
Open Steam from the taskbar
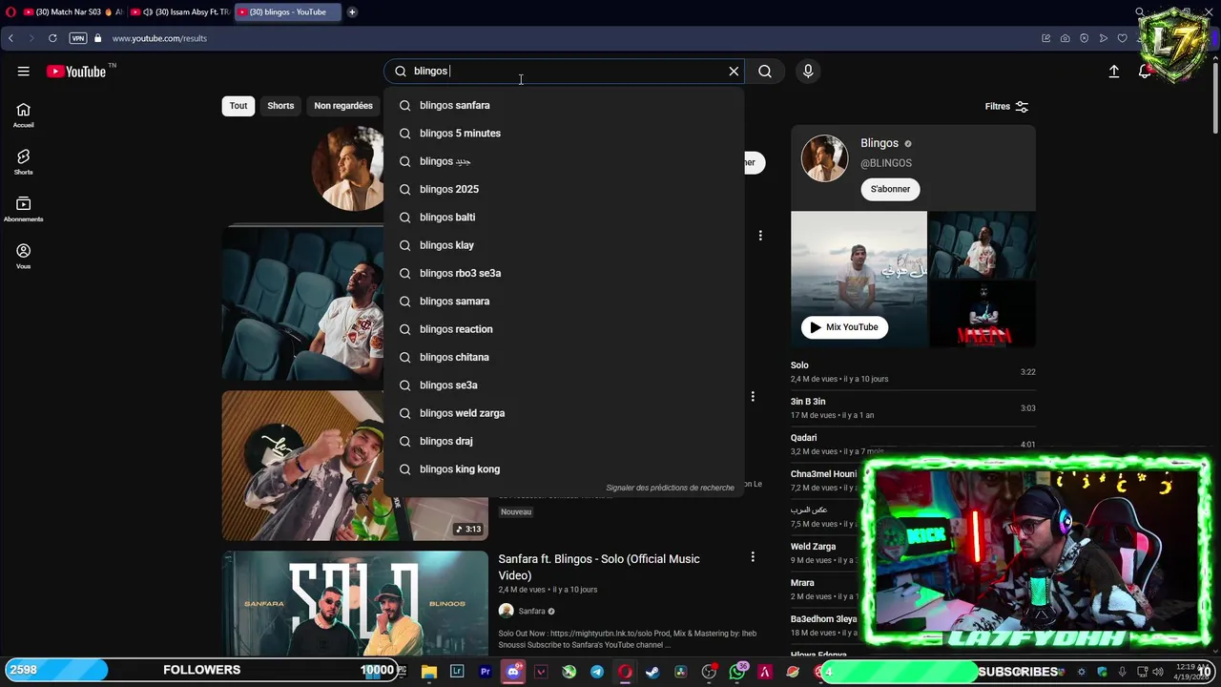point(652,672)
